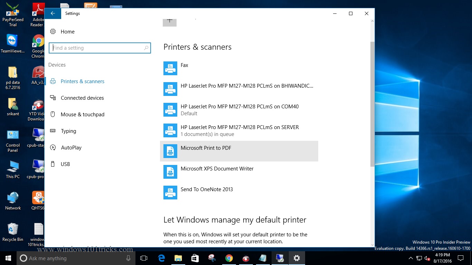Open the Windows Start menu
Viewport: 472px width, 265px height.
point(8,258)
